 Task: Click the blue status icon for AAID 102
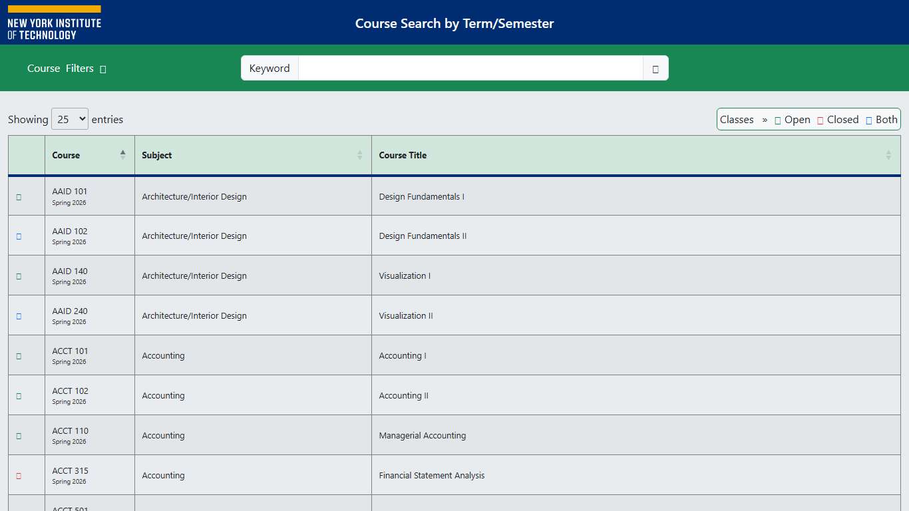coord(17,236)
